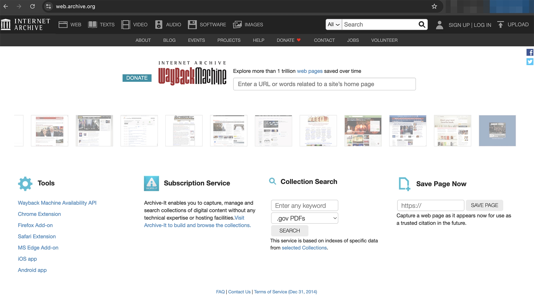This screenshot has width=534, height=298.
Task: Click the SIGN UP | LOG IN text
Action: [x=470, y=25]
